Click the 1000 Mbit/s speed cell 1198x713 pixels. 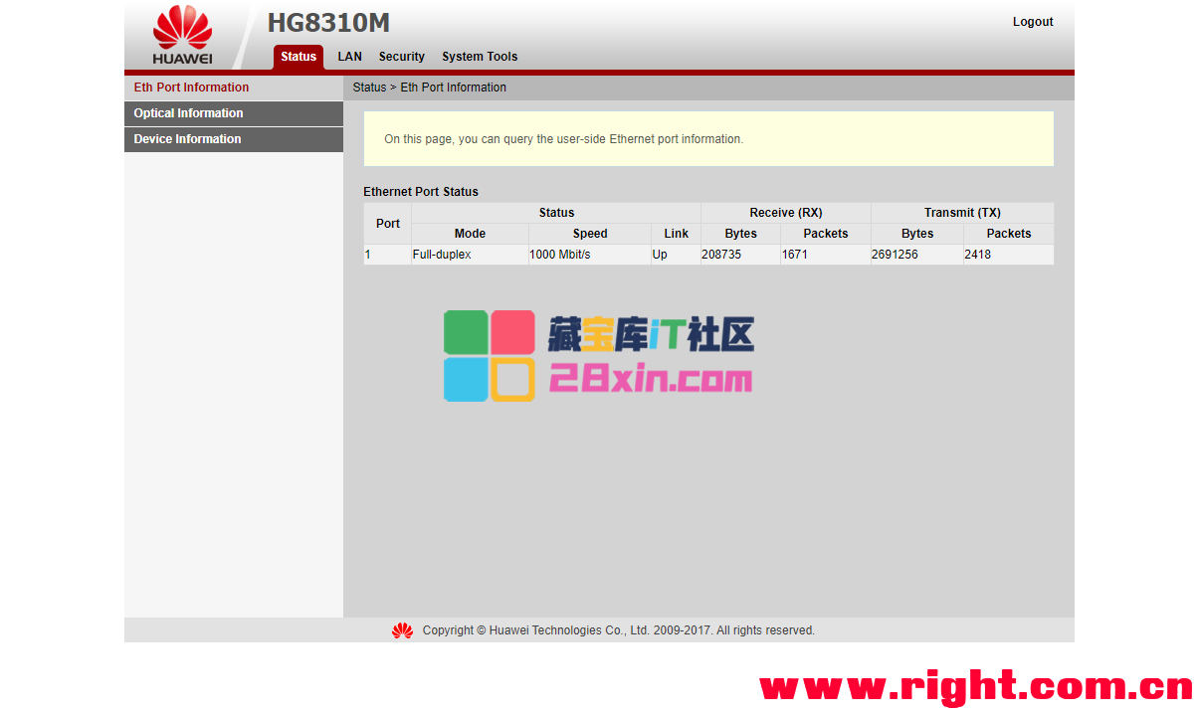pos(559,255)
